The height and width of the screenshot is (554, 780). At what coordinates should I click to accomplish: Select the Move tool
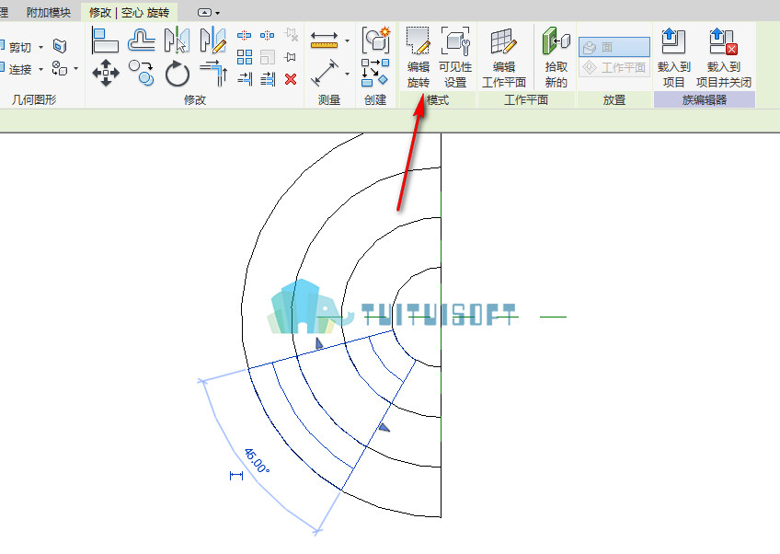[x=106, y=73]
